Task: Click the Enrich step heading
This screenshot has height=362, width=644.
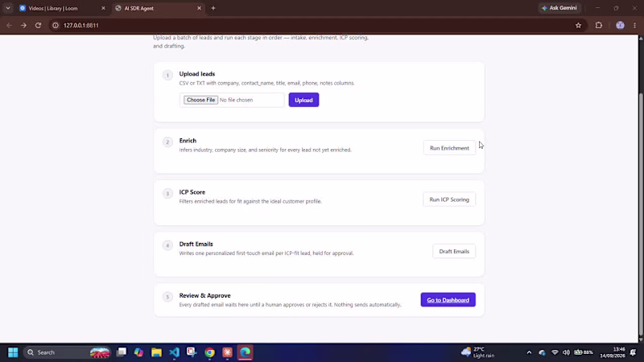Action: coord(188,140)
